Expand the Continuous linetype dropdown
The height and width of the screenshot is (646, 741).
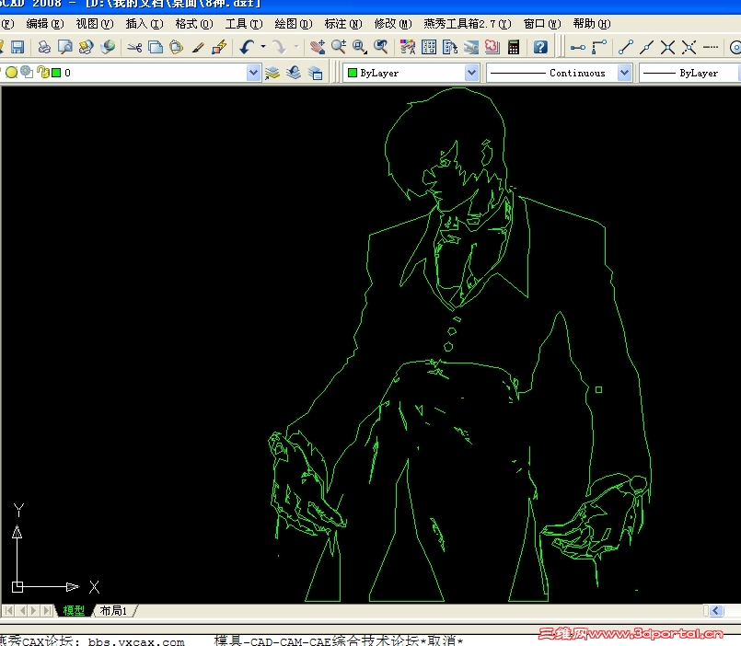[624, 73]
